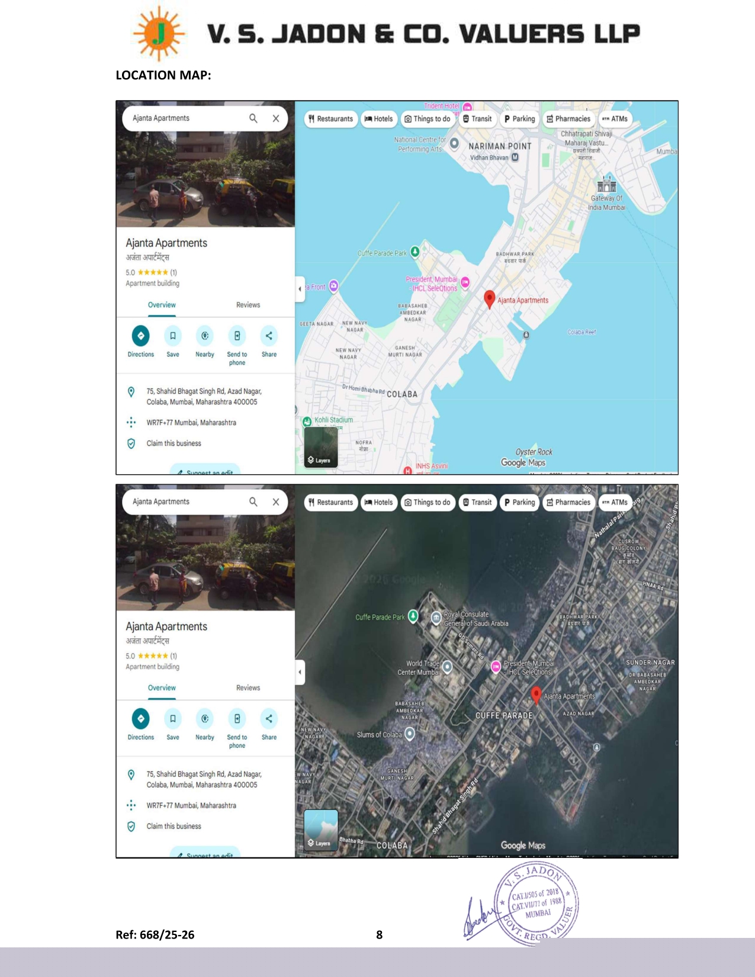Click the Share icon in the satellite map panel
Screen dimensions: 755x977
click(x=269, y=719)
